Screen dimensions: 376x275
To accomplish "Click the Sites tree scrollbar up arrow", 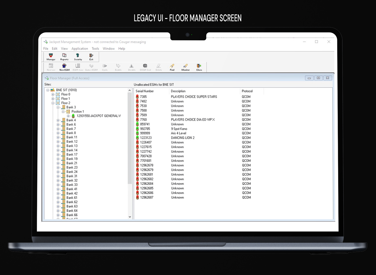I will pyautogui.click(x=130, y=91).
